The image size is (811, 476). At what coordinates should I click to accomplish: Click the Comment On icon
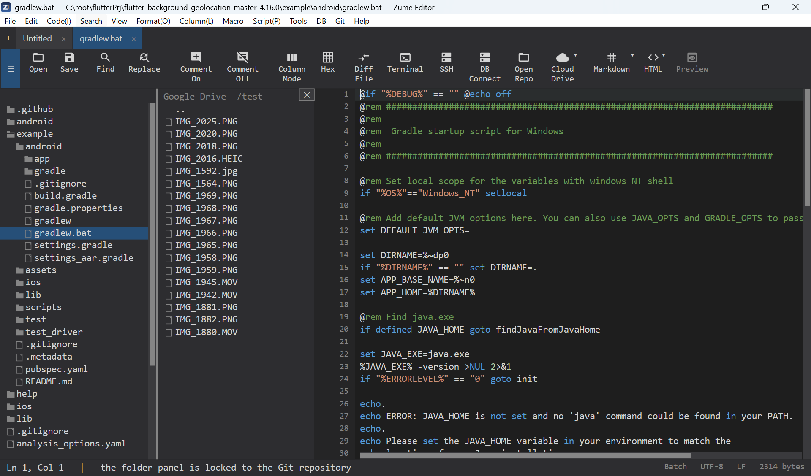196,68
